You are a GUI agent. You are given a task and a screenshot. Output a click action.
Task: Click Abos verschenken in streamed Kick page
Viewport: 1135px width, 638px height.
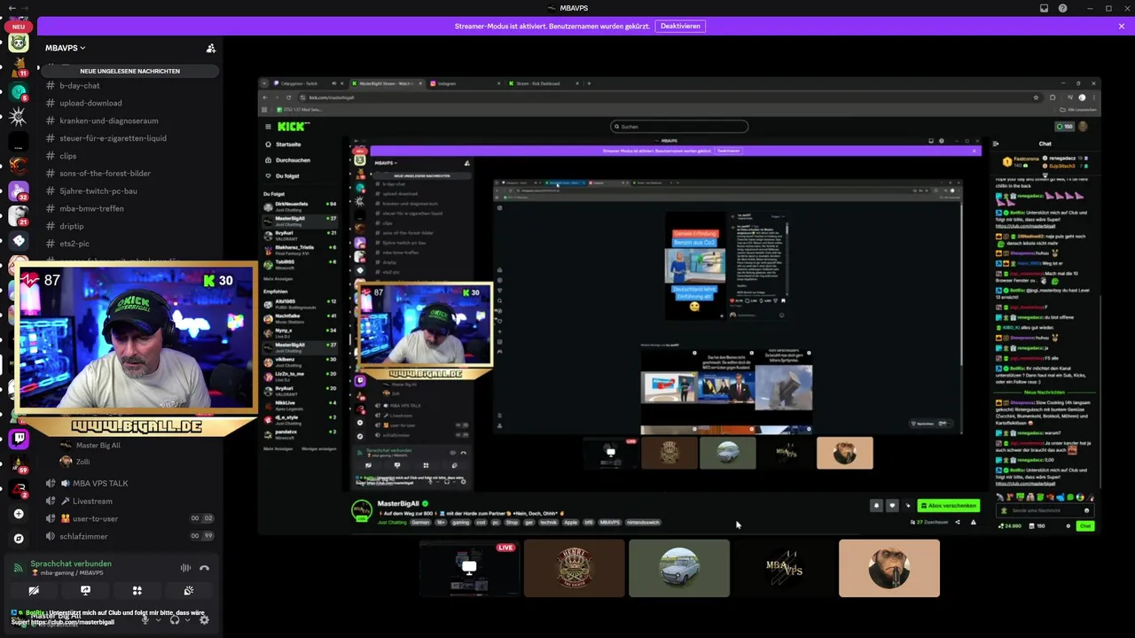949,505
